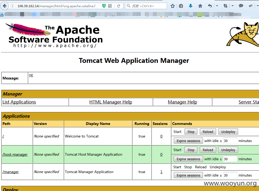Open the /host-manager path link
259x191 pixels.
point(15,154)
